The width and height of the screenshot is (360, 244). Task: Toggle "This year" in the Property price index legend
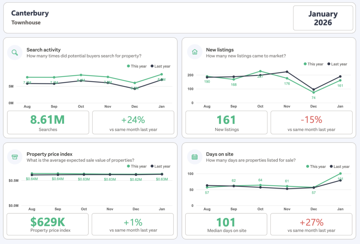pos(137,166)
